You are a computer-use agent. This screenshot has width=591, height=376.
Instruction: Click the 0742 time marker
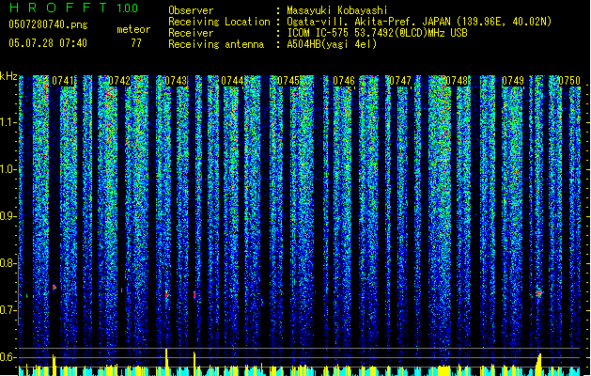(x=119, y=81)
